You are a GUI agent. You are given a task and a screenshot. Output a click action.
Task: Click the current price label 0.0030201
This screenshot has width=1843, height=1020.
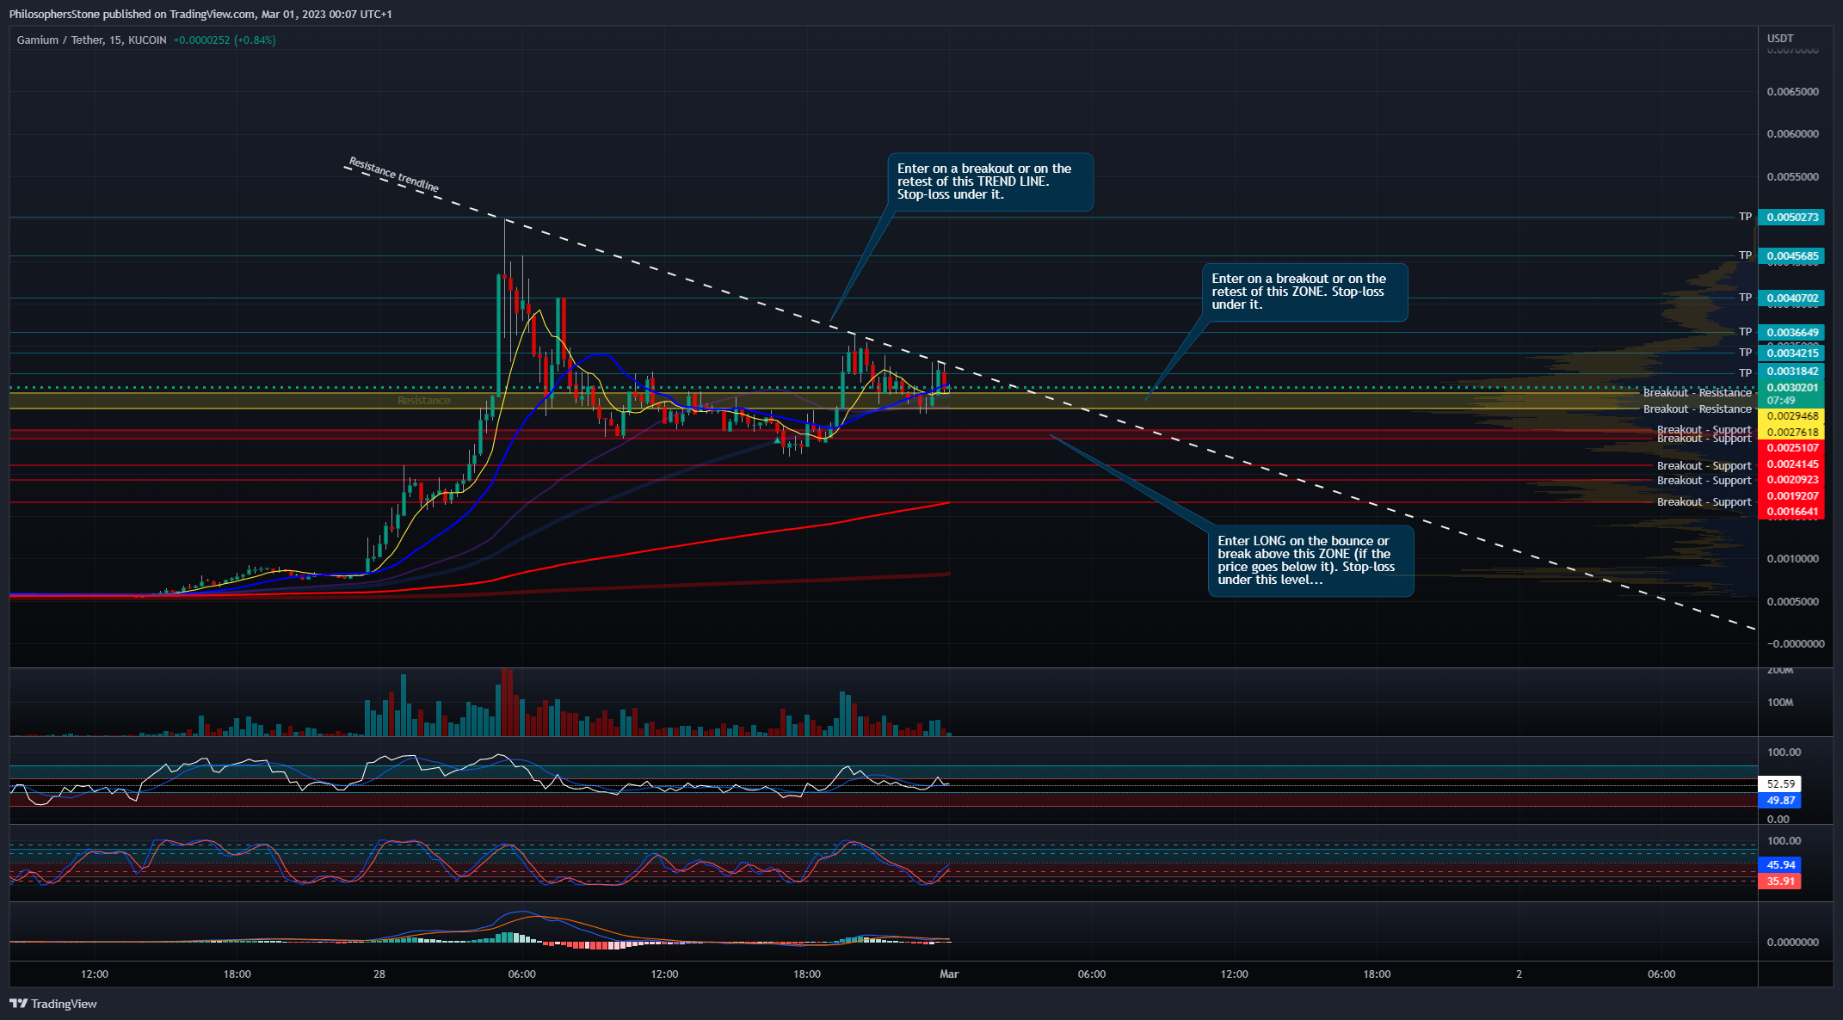click(x=1792, y=387)
